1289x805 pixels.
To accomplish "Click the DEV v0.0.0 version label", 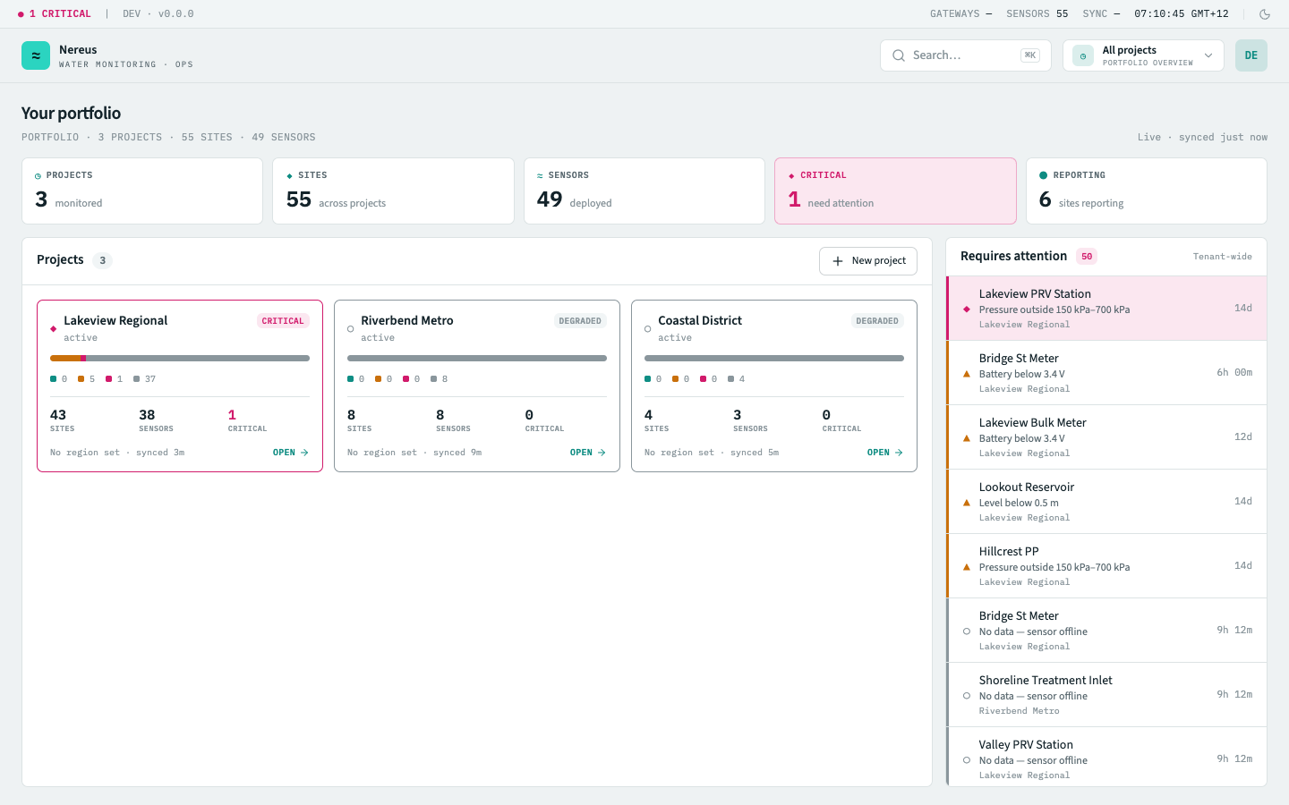I will (x=158, y=14).
